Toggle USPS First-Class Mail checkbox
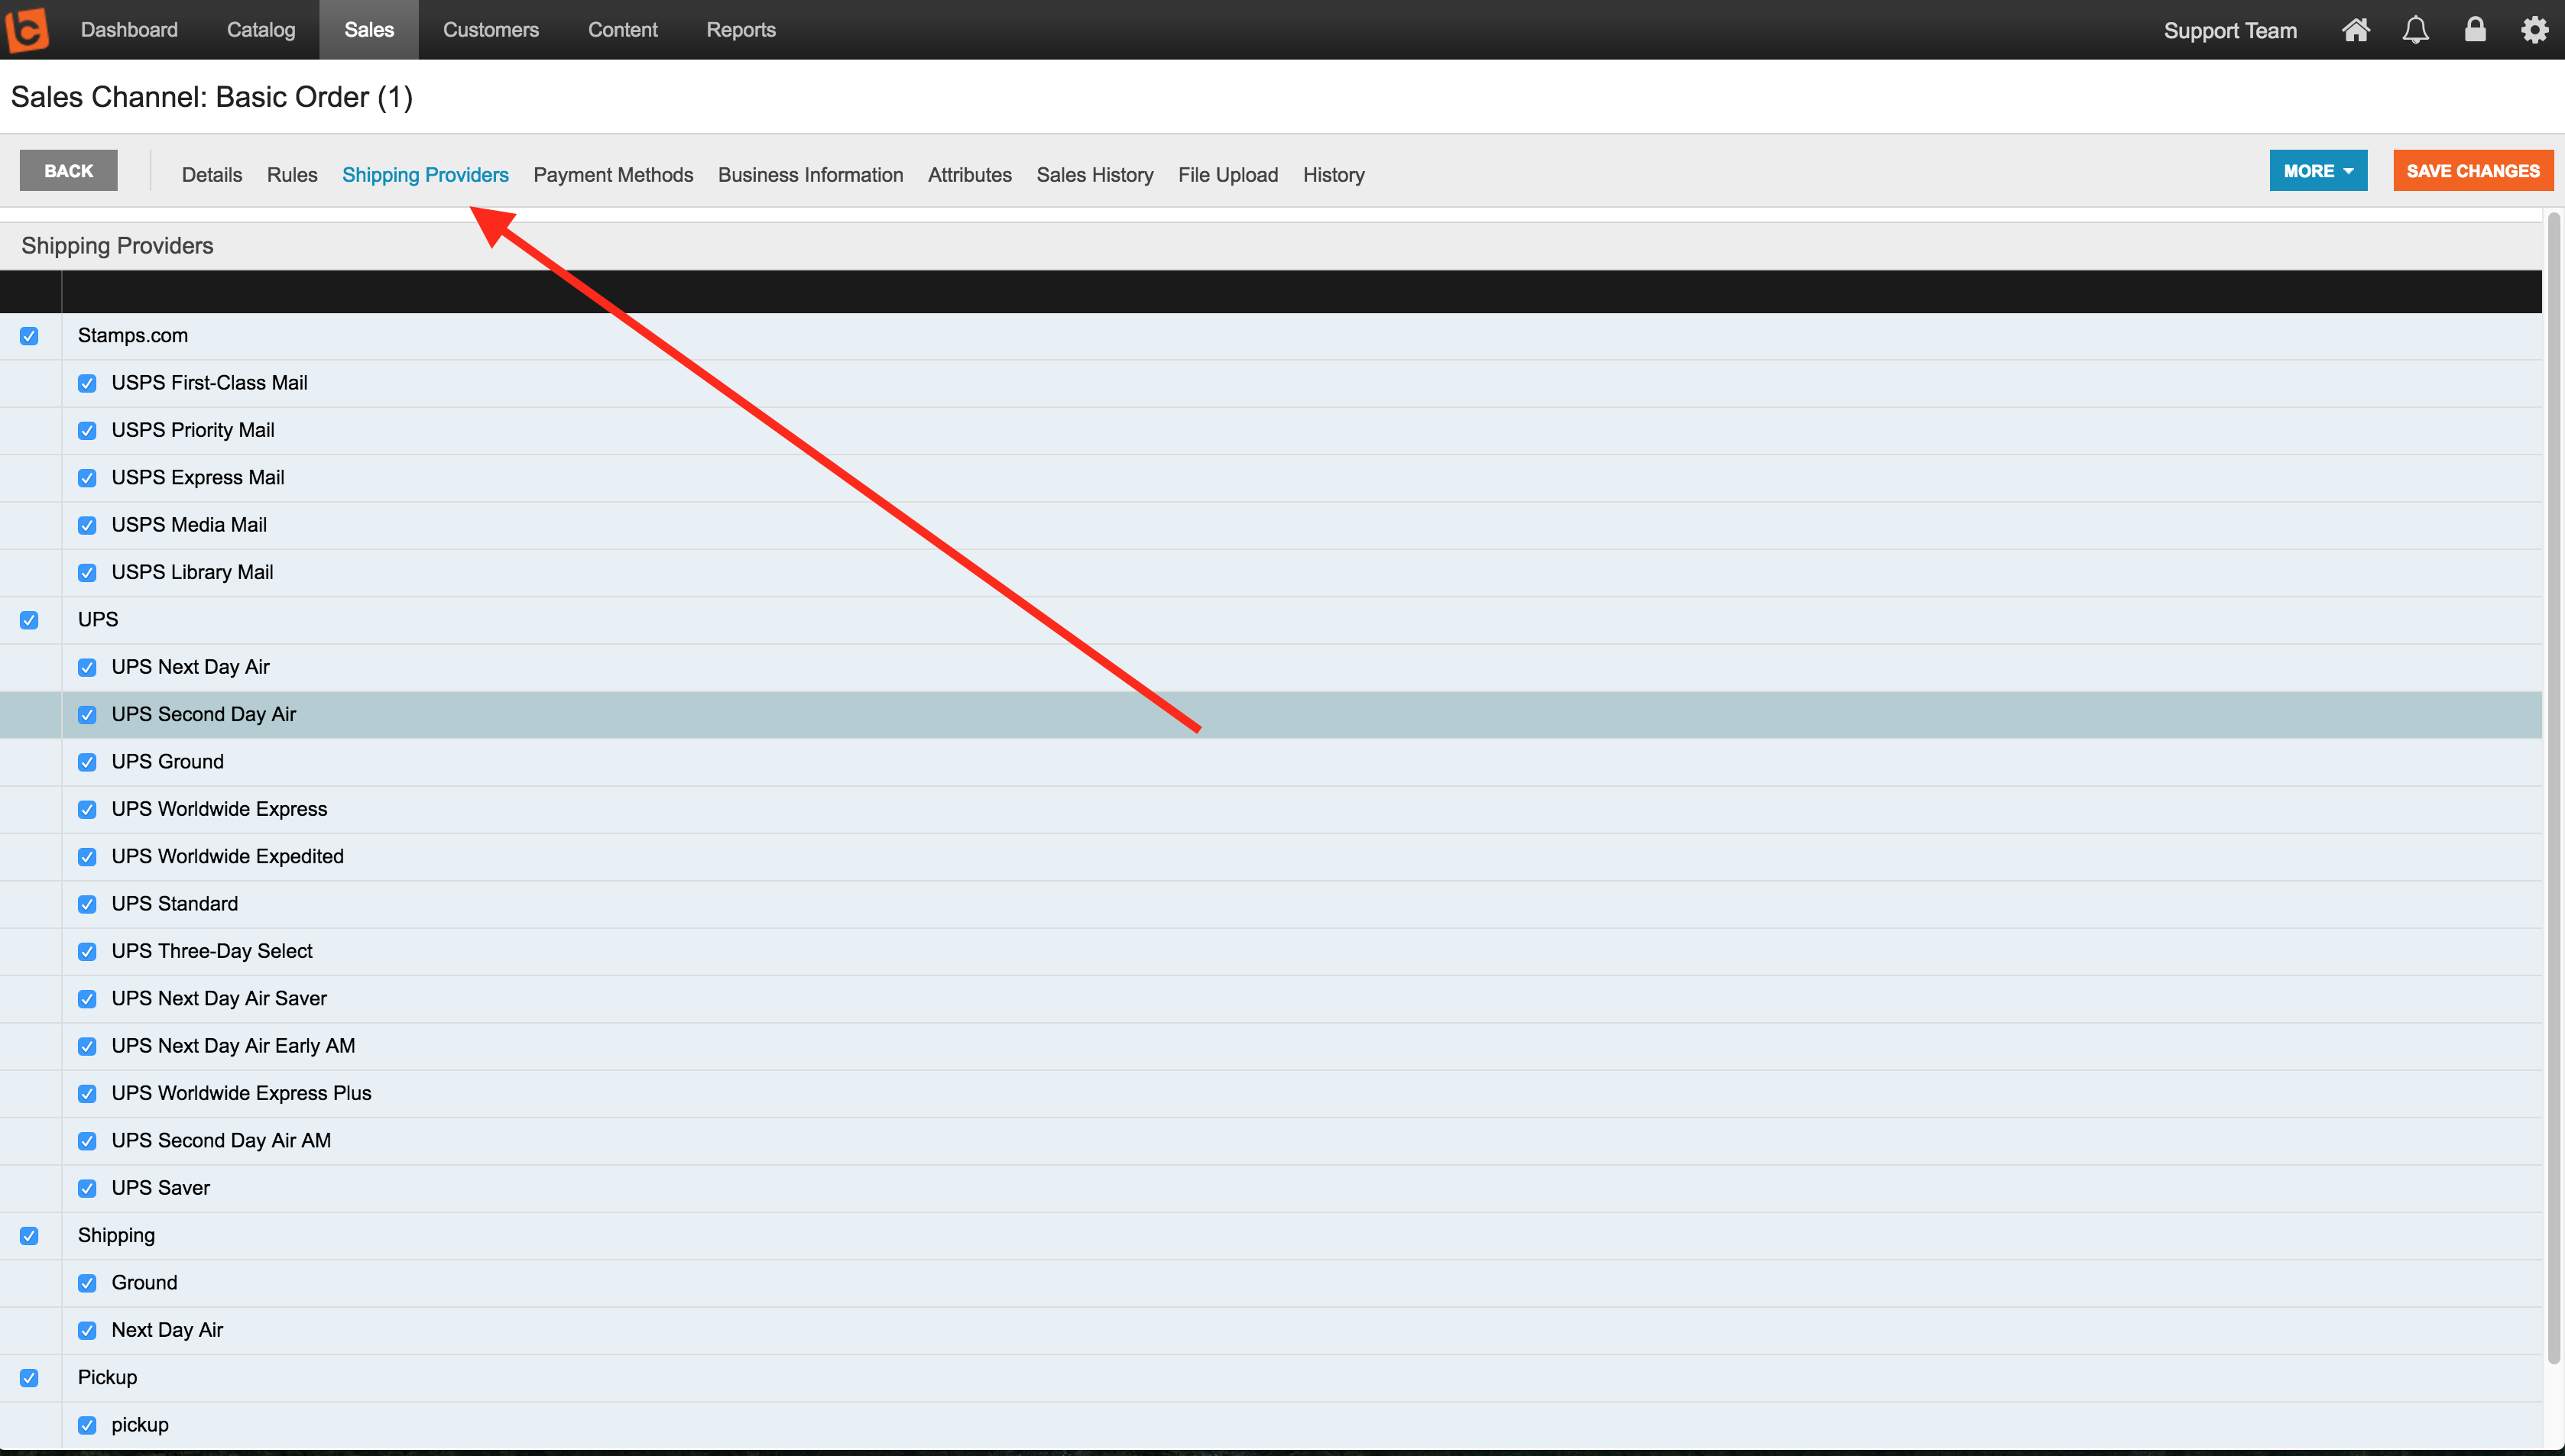 pyautogui.click(x=87, y=383)
